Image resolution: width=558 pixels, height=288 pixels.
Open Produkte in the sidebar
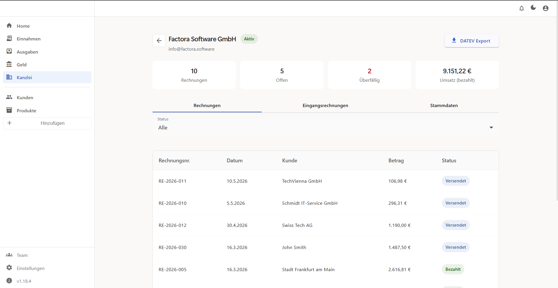[47, 111]
